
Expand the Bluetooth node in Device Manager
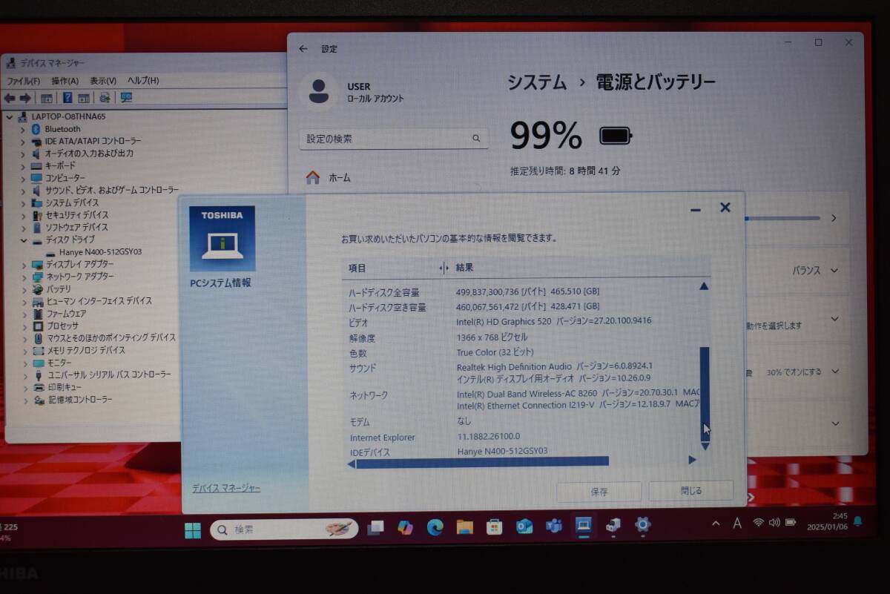tap(23, 129)
